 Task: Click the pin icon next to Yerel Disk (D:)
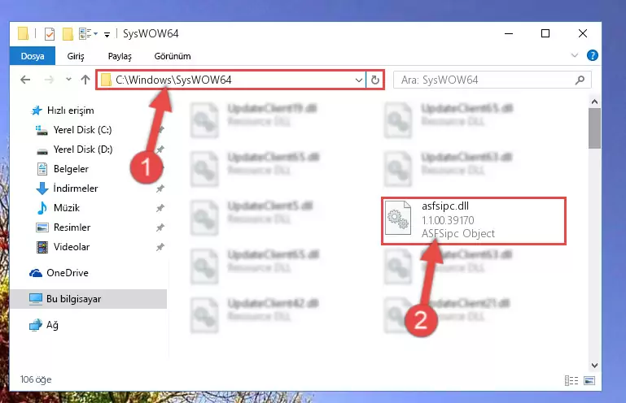[x=160, y=149]
